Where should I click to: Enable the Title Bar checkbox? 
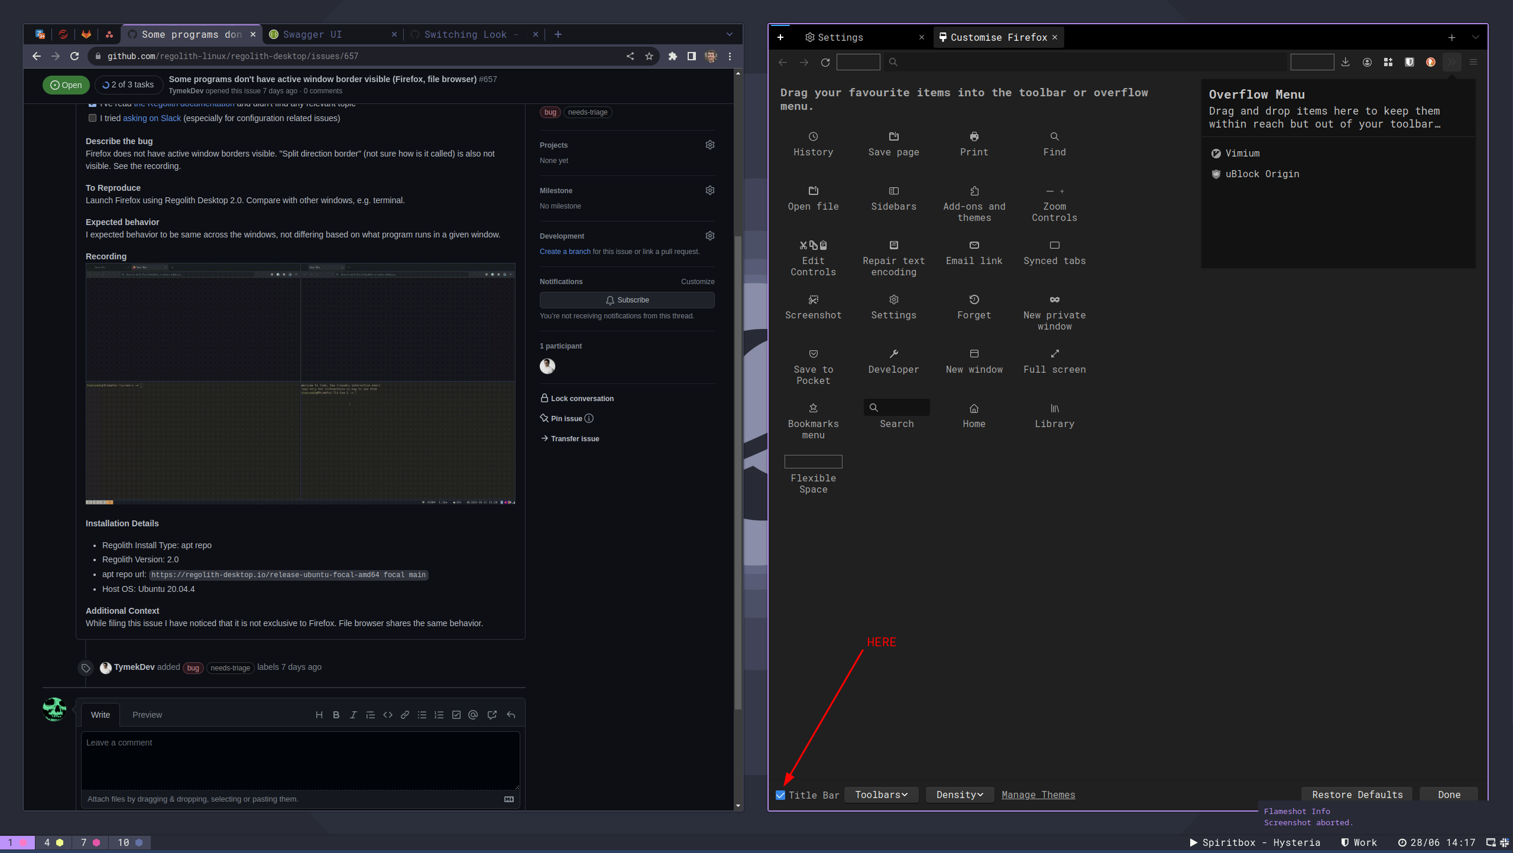780,795
